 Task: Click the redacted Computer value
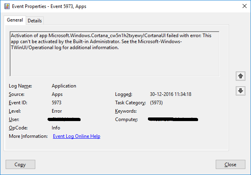pos(173,119)
